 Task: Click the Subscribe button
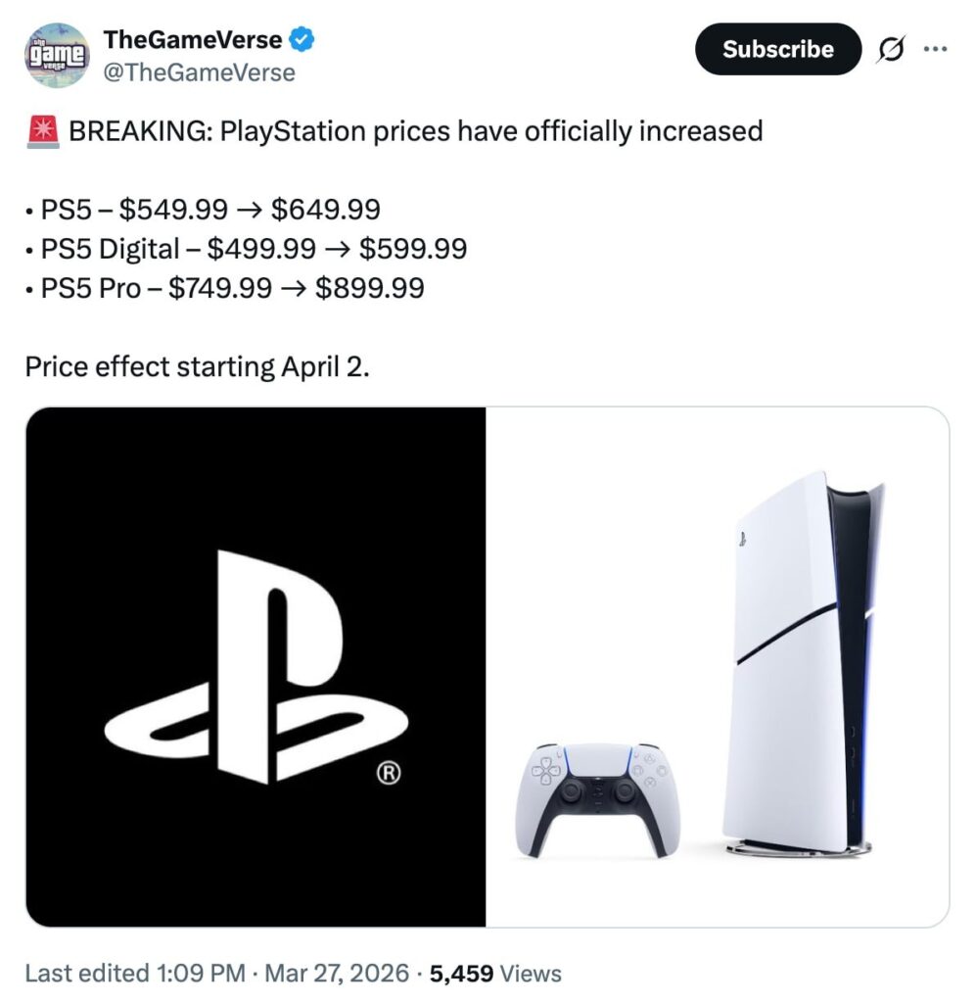pos(777,49)
